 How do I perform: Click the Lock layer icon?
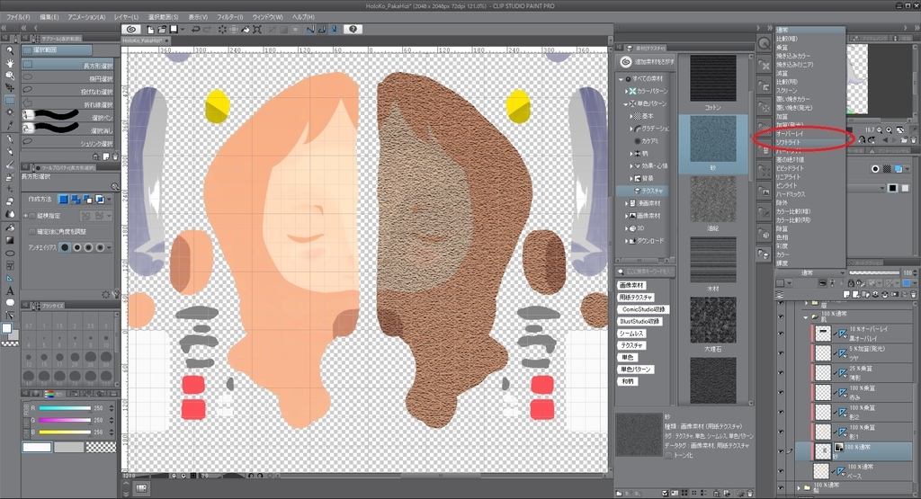[x=851, y=283]
